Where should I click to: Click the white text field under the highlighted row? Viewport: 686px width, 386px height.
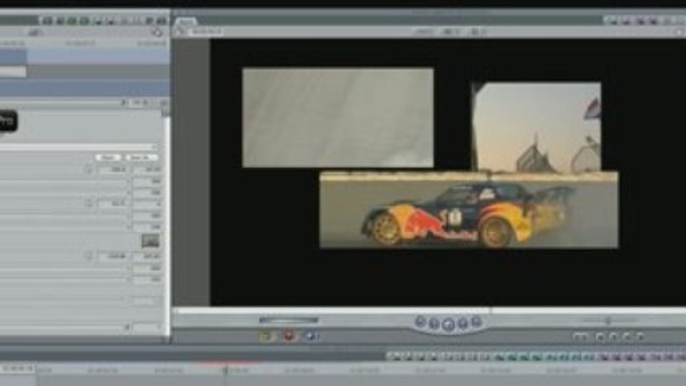[13, 72]
